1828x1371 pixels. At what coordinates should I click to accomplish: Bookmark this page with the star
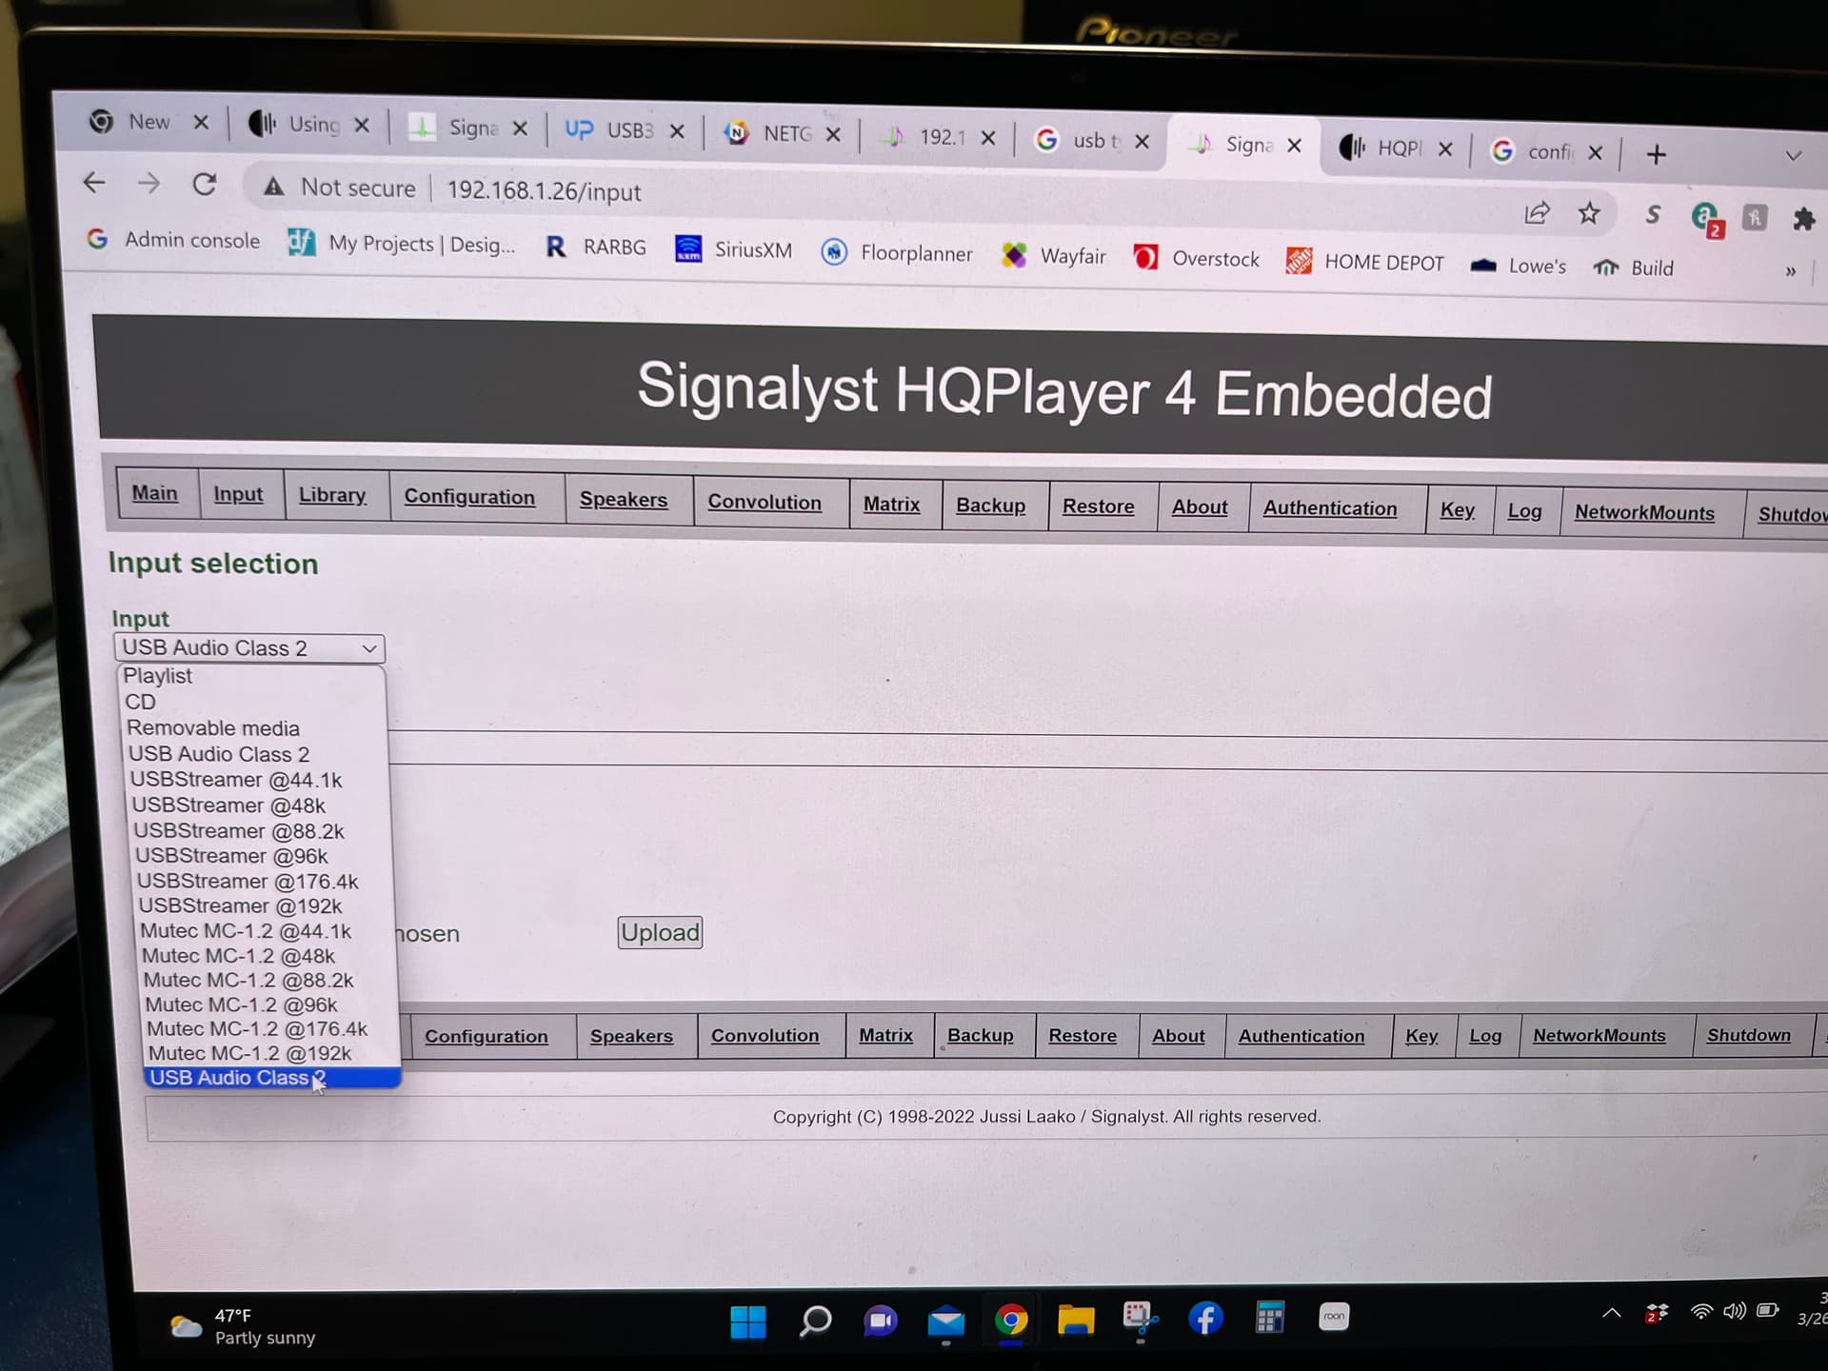pos(1589,213)
